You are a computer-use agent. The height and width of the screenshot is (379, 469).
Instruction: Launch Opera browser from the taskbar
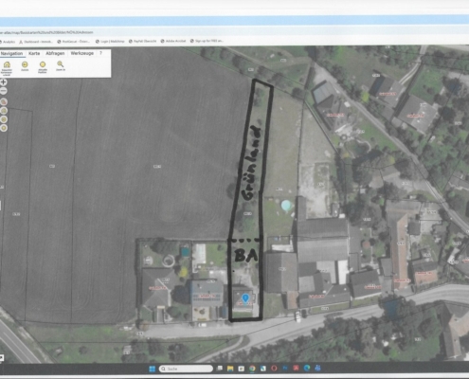click(274, 369)
